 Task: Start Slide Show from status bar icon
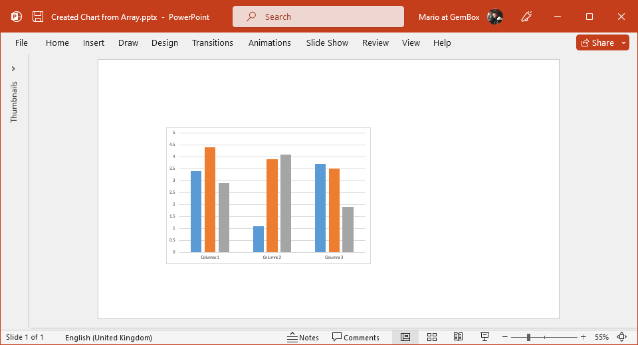tap(484, 337)
